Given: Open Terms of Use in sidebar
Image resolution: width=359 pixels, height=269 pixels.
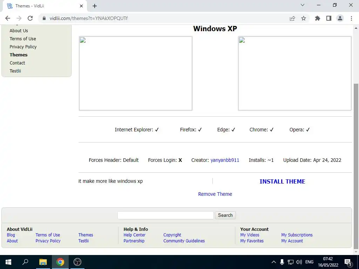Looking at the screenshot, I should 23,39.
